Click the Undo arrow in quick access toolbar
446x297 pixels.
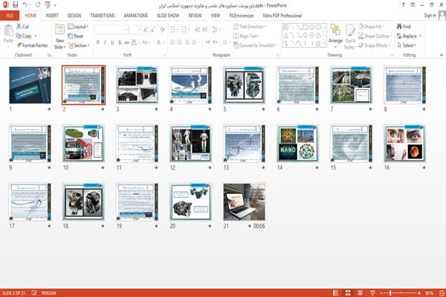25,4
